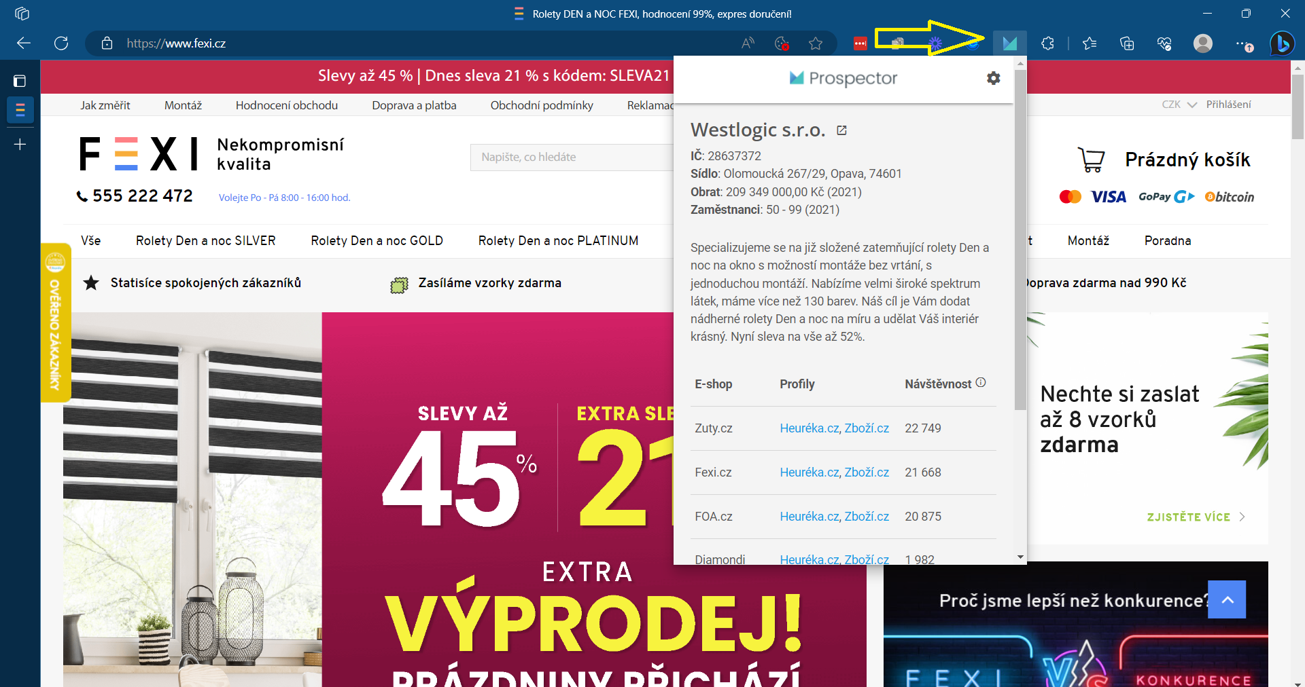The height and width of the screenshot is (687, 1305).
Task: Click the Westlogic s.r.o. heading
Action: click(x=757, y=130)
